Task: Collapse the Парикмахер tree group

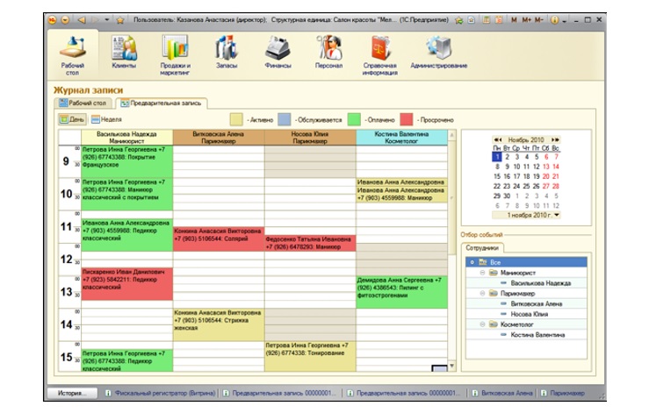Action: [x=481, y=293]
